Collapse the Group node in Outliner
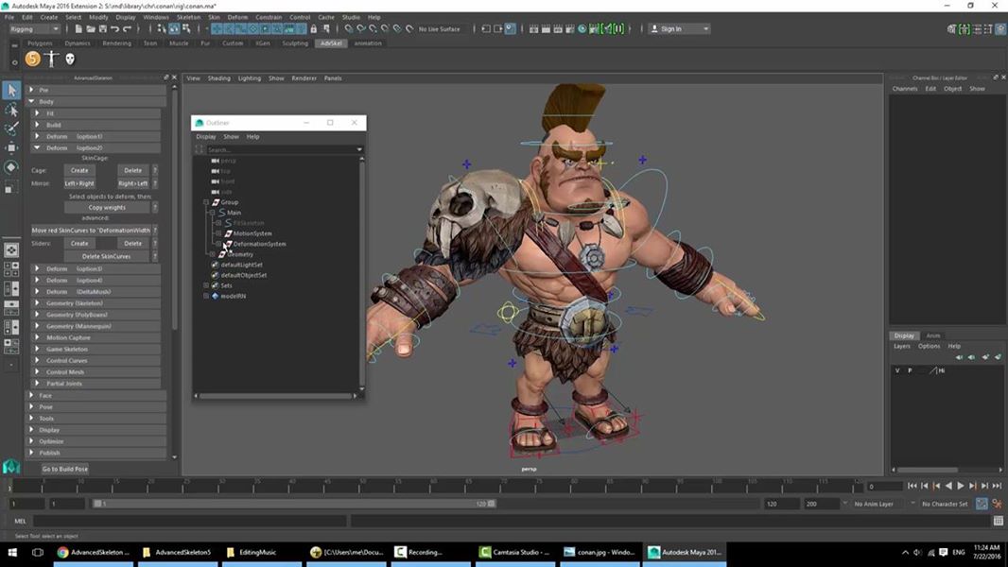The width and height of the screenshot is (1008, 567). [206, 202]
